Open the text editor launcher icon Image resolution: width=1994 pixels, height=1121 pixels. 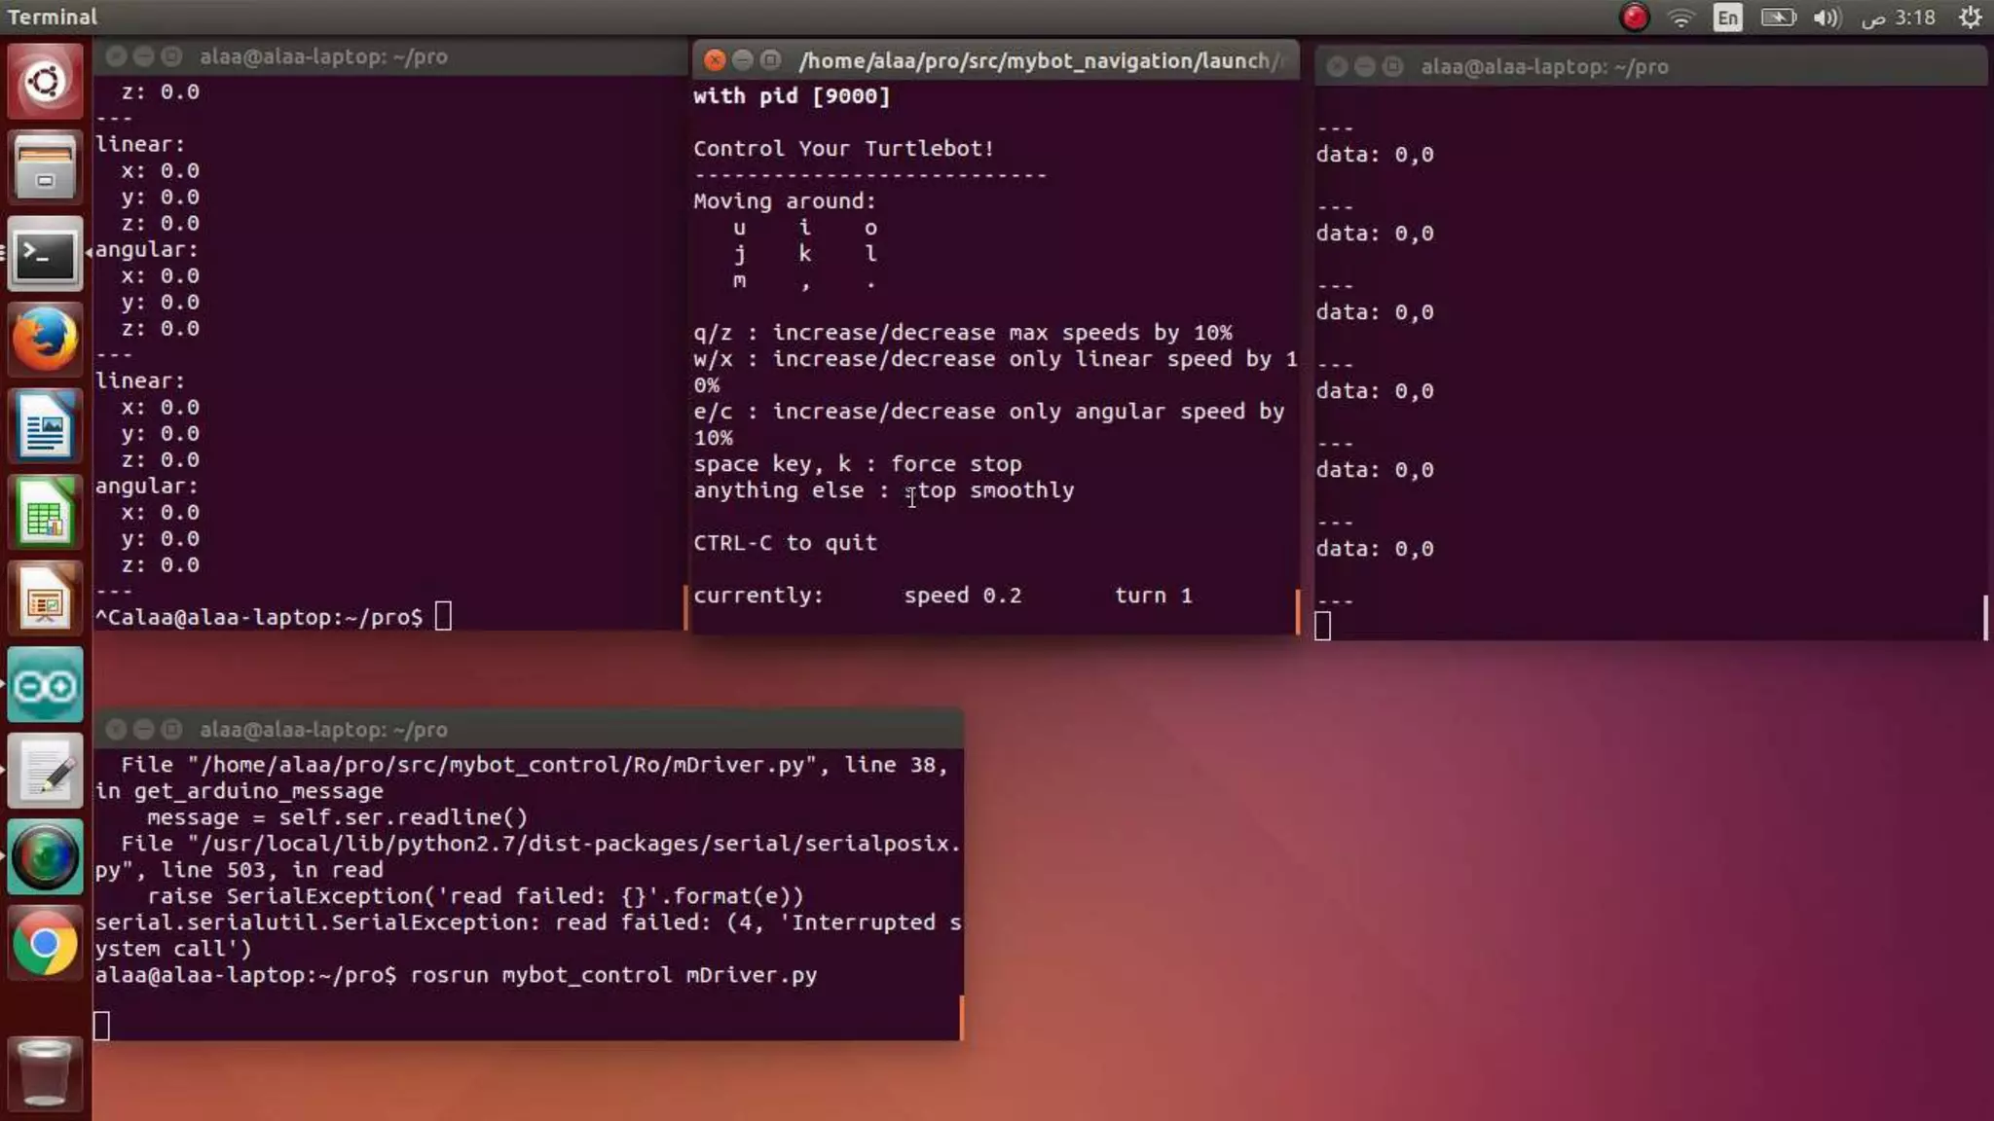45,772
